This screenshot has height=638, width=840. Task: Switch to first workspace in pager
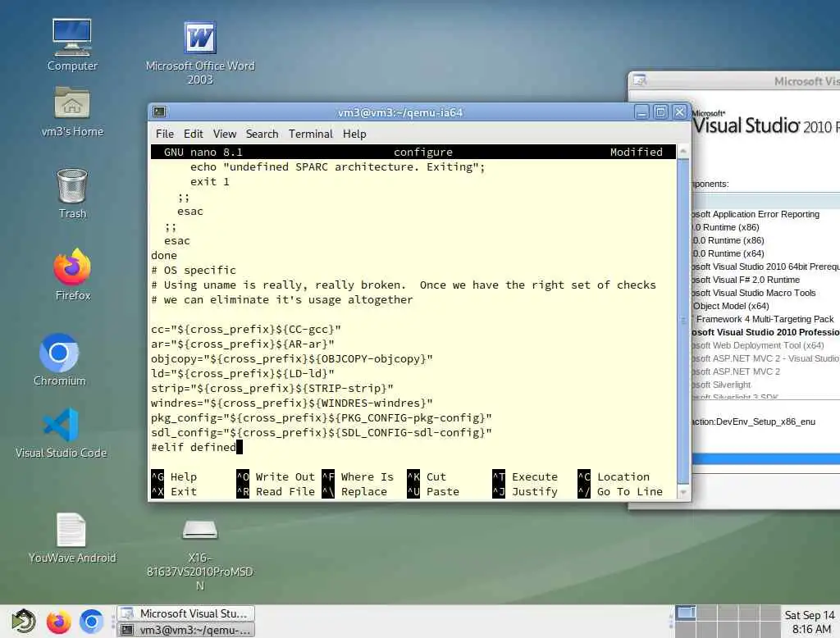685,613
